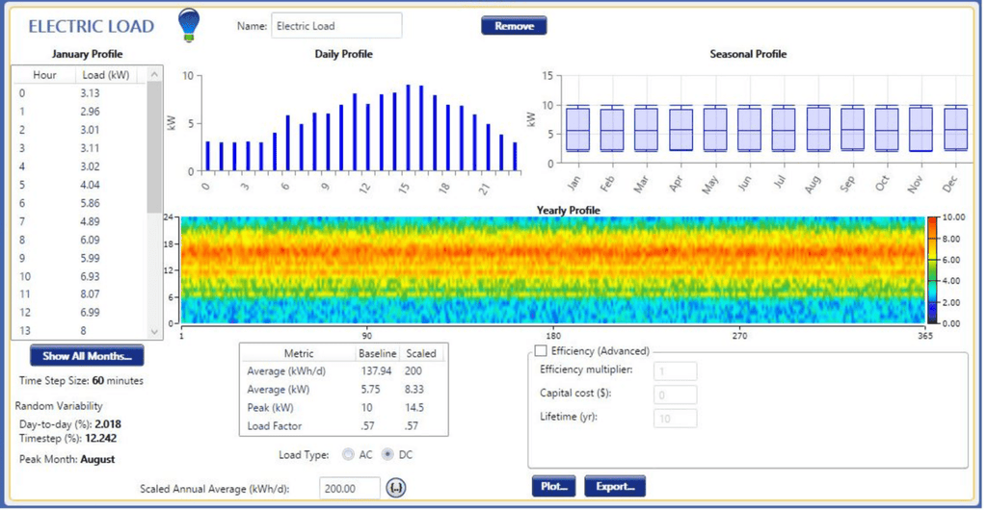Click the Efficiency multiplier field

[675, 370]
